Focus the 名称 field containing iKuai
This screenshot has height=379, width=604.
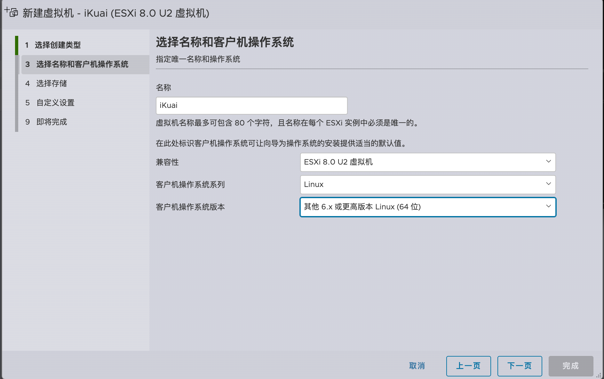pyautogui.click(x=251, y=106)
